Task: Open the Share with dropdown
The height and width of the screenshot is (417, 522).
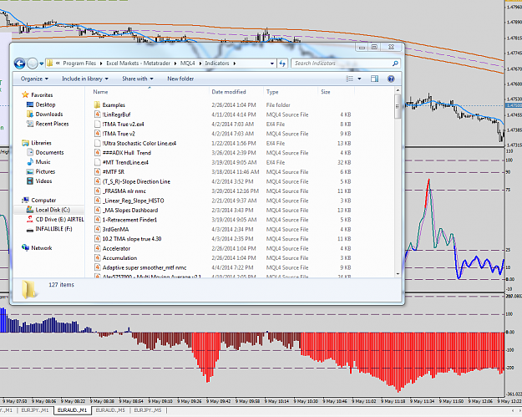Action: [x=138, y=79]
